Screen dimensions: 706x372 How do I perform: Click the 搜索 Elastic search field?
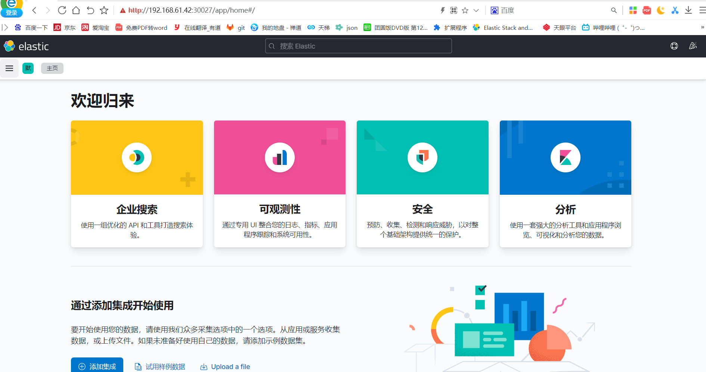[x=358, y=46]
